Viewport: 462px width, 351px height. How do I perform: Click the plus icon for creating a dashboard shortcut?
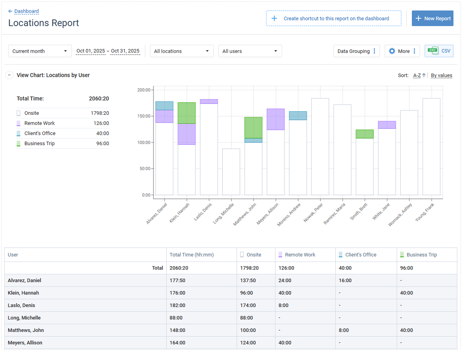(274, 18)
